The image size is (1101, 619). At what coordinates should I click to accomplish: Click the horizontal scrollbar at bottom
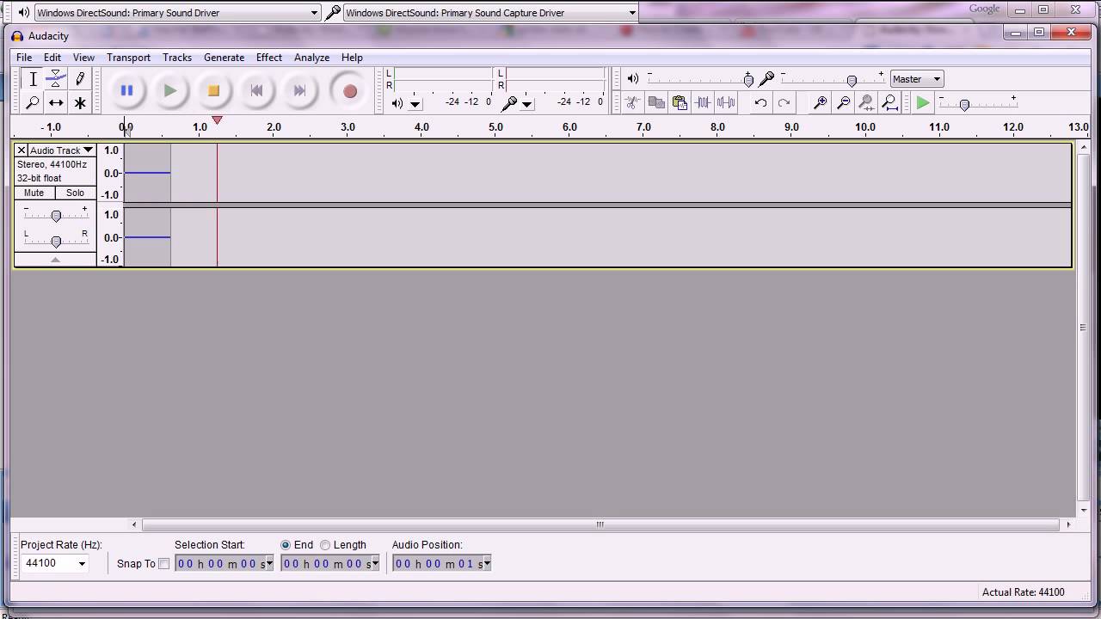600,524
